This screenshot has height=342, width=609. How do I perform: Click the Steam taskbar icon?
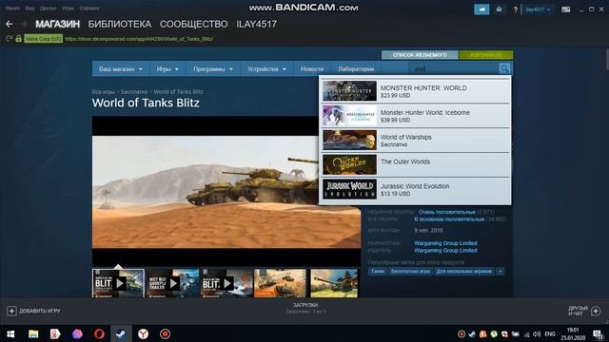coord(121,333)
